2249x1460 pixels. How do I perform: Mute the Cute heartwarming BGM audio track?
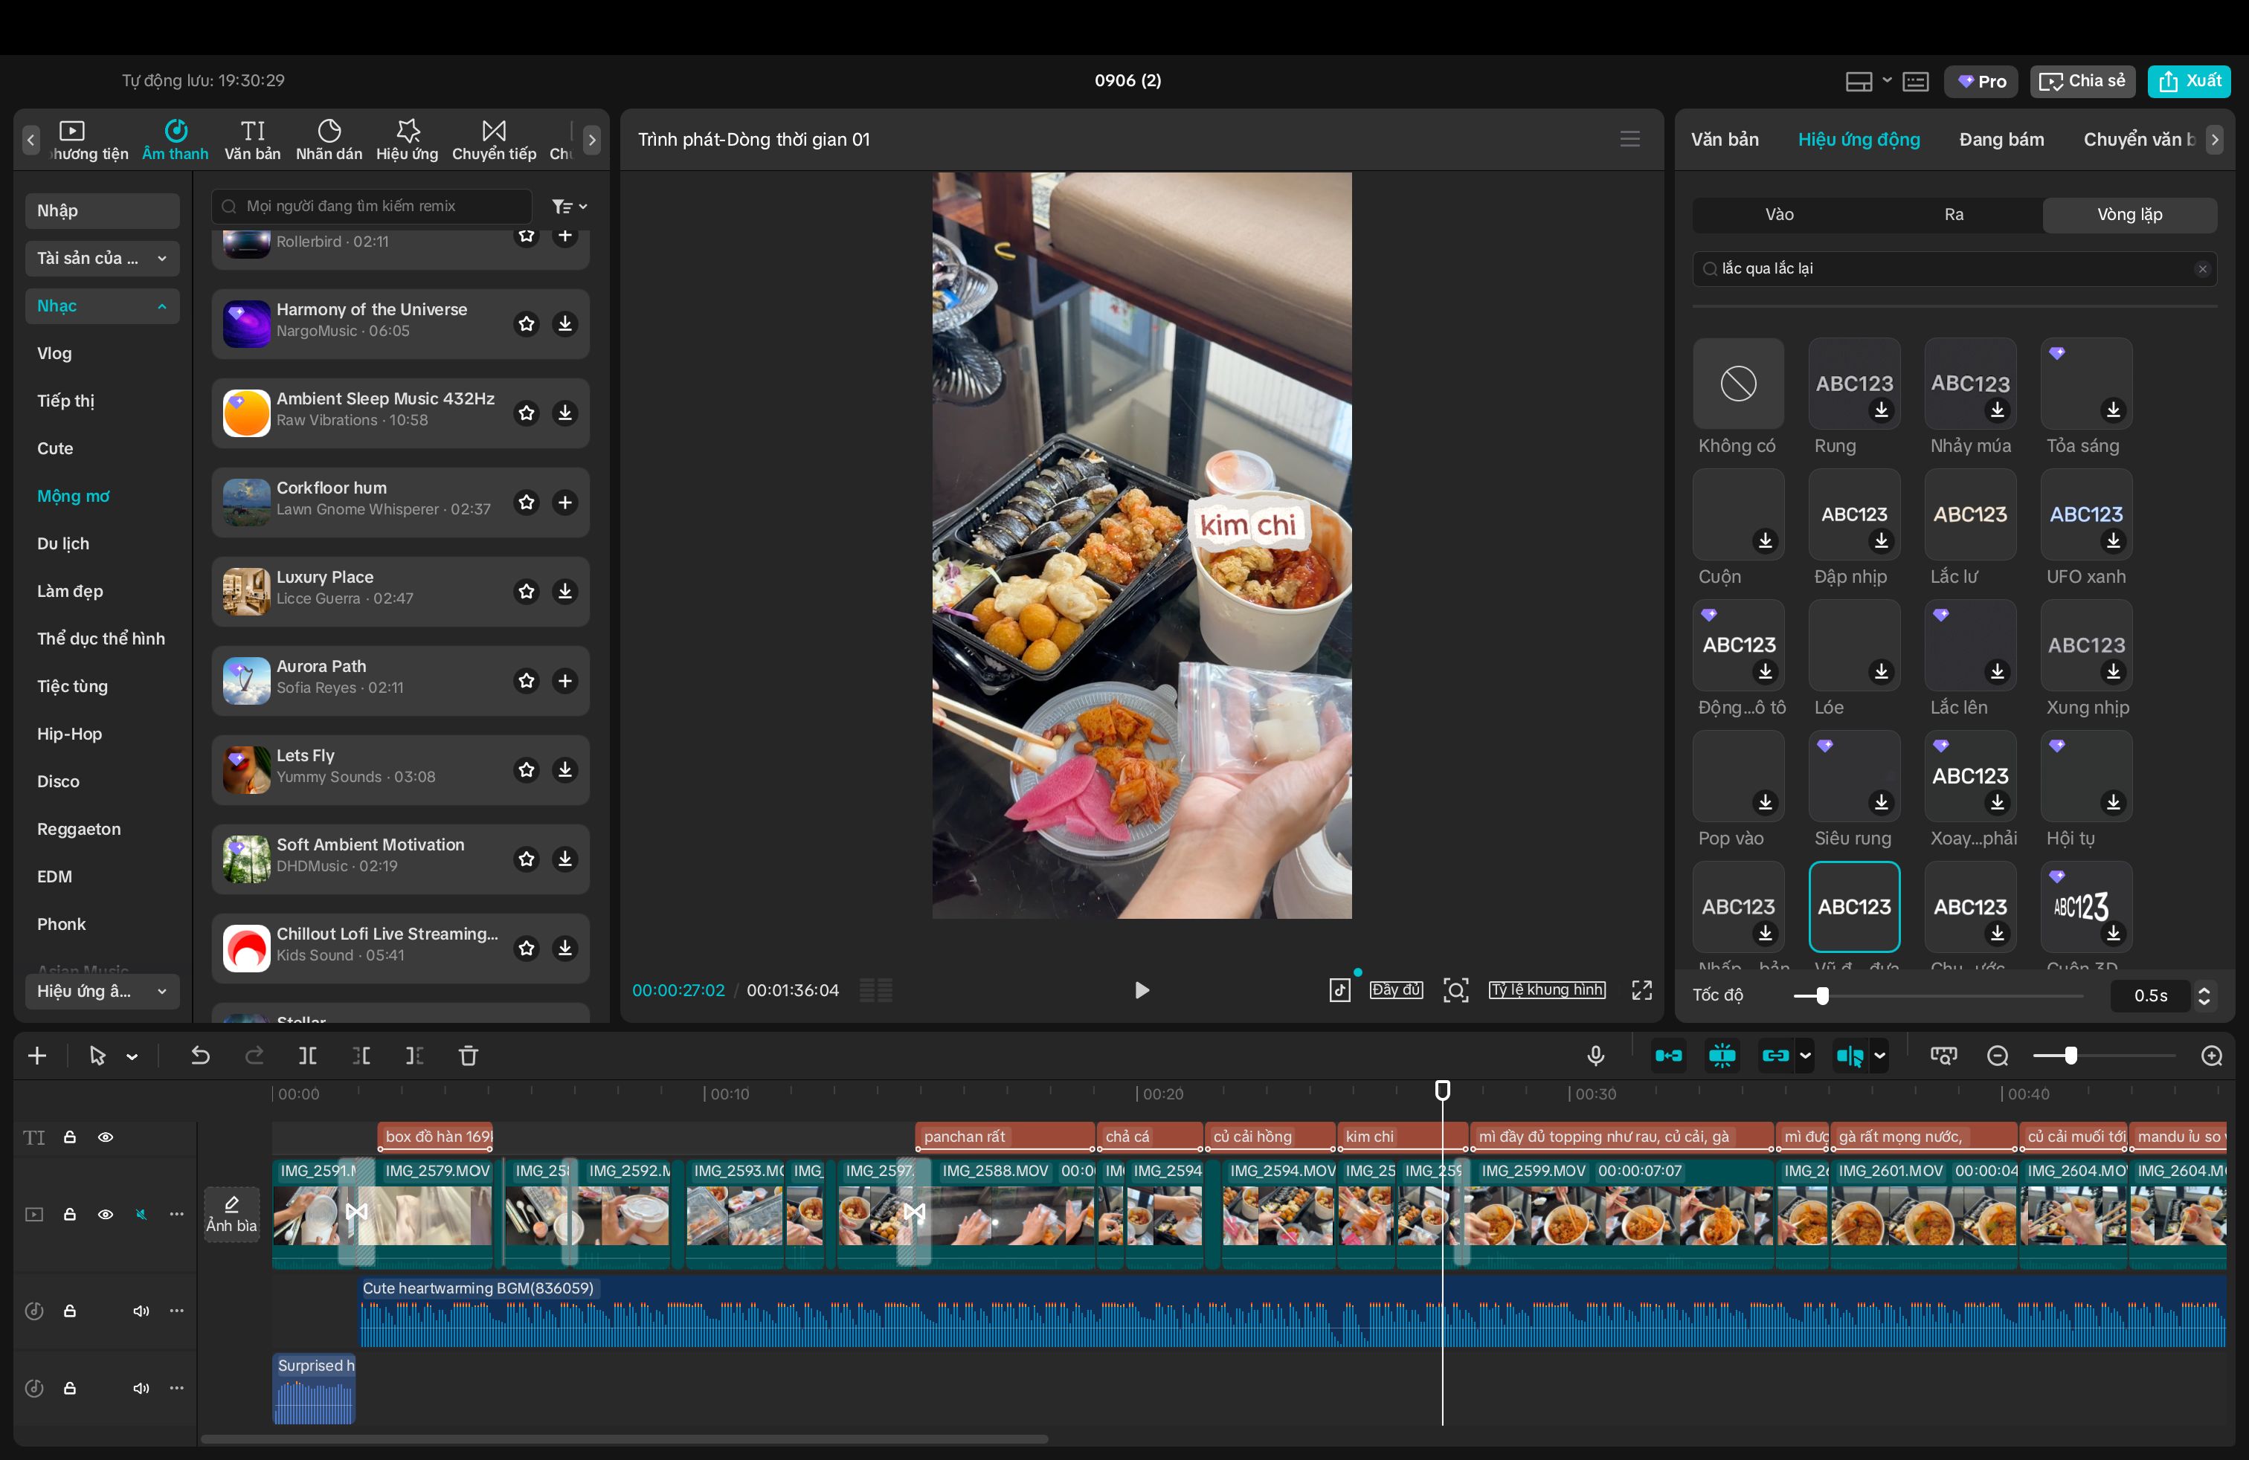(x=141, y=1311)
